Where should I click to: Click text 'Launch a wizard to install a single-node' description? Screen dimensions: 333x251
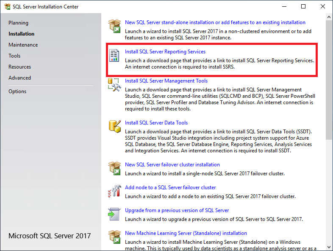tap(205, 174)
